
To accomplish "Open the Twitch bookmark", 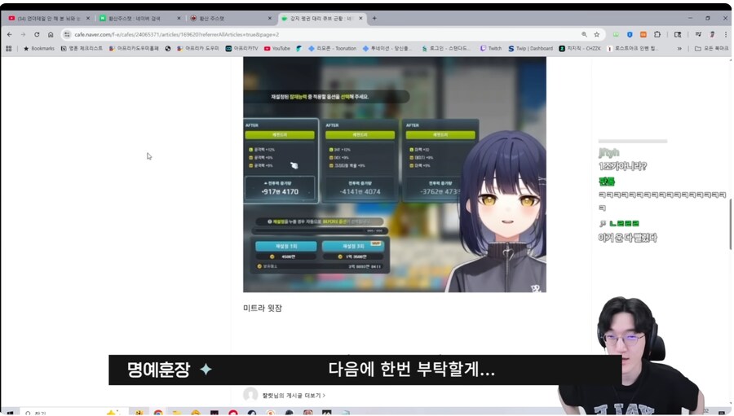I will point(491,48).
